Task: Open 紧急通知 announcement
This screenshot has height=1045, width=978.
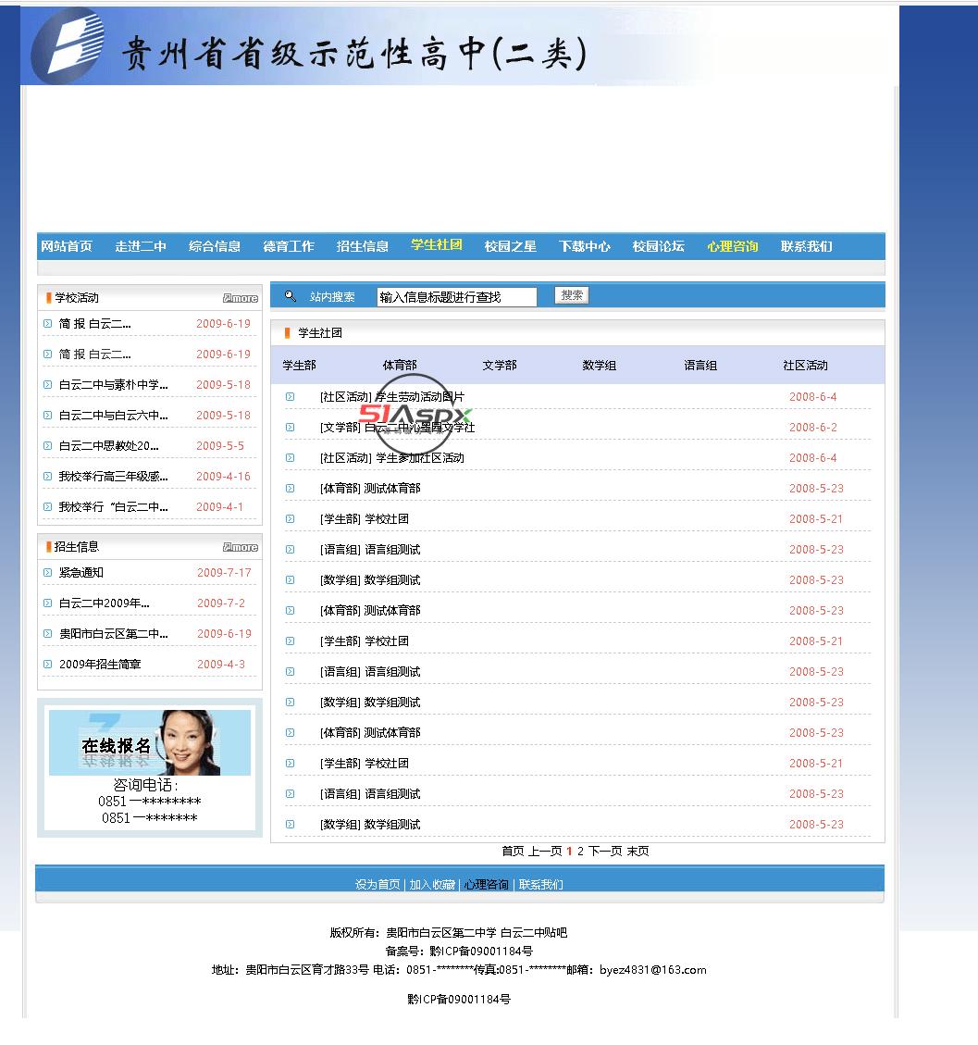Action: click(81, 573)
